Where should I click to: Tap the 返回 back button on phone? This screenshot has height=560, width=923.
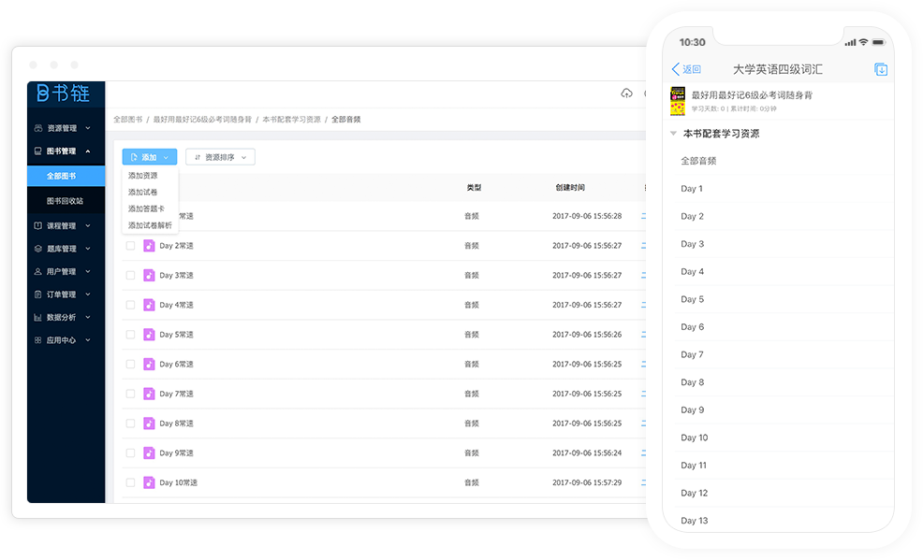686,69
